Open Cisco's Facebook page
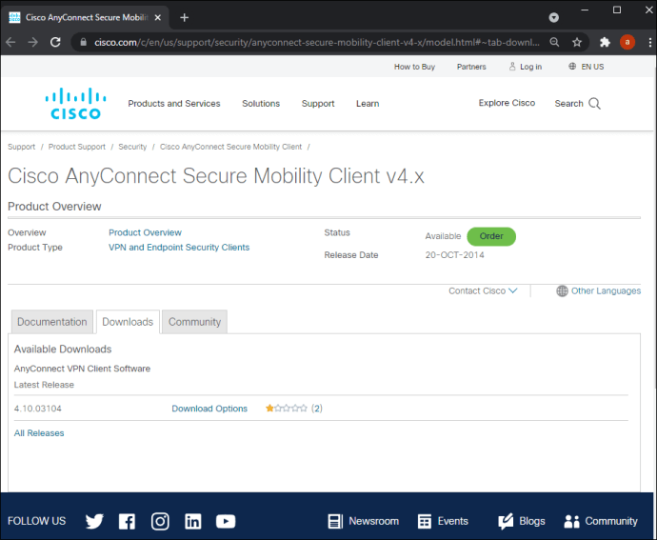The width and height of the screenshot is (657, 540). tap(127, 521)
